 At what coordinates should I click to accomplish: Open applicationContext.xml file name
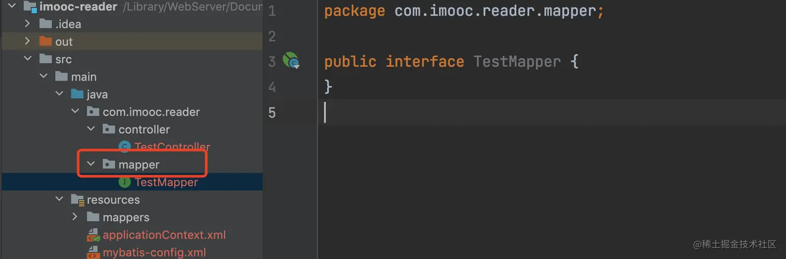click(164, 235)
